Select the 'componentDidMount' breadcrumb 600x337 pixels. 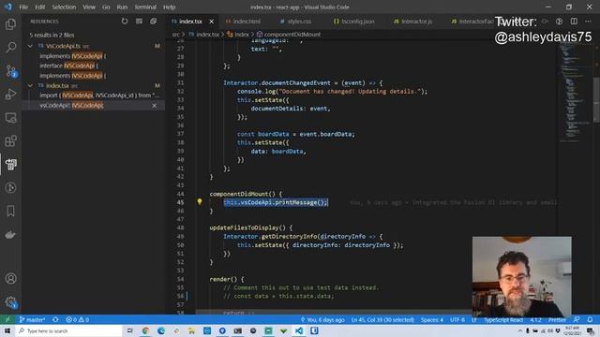(289, 35)
